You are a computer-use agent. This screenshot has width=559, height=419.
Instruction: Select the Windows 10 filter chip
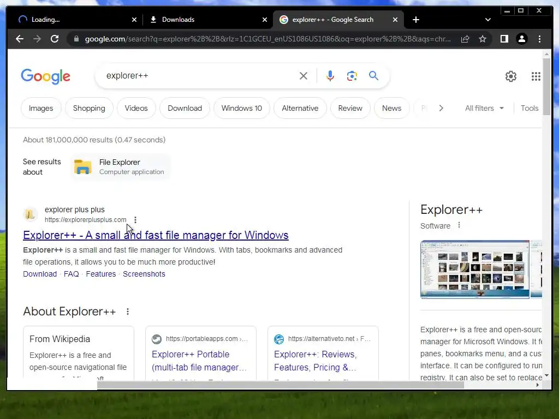tap(242, 108)
